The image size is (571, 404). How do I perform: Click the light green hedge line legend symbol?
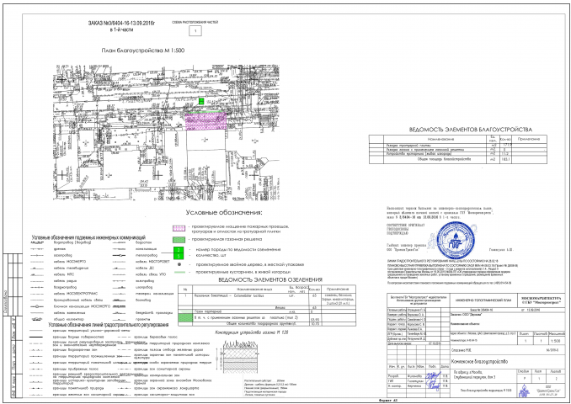point(179,272)
